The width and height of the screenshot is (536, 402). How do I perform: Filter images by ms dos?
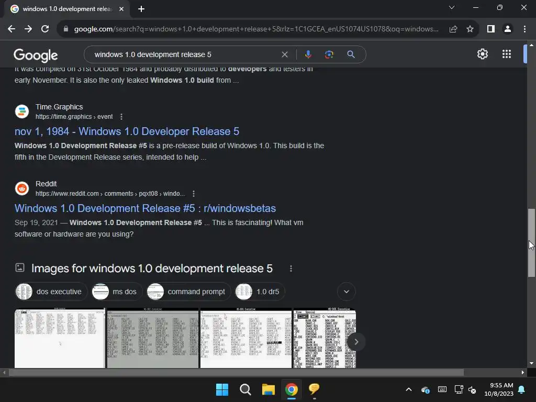pos(117,292)
